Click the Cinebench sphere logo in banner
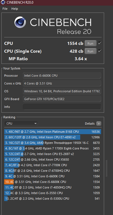 pos(20,22)
